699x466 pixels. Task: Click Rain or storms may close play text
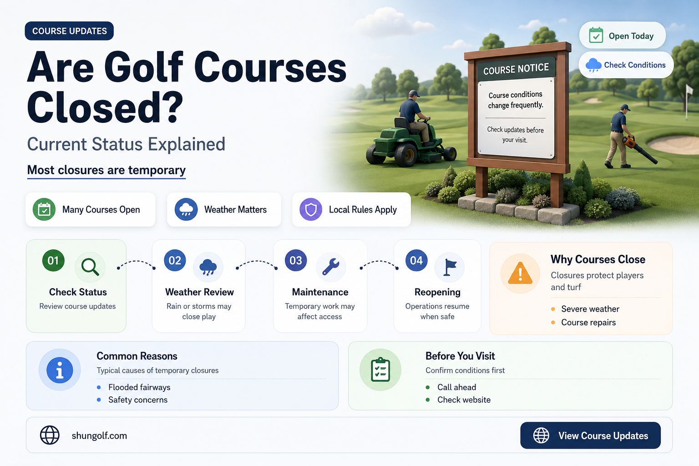pyautogui.click(x=199, y=311)
